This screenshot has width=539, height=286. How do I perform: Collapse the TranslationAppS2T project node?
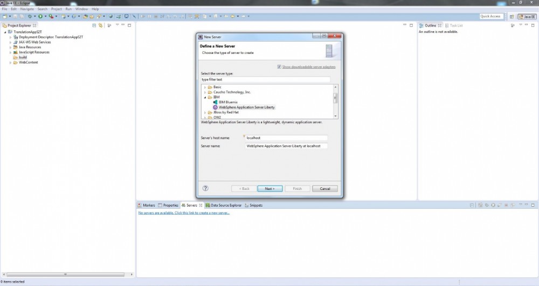point(5,32)
